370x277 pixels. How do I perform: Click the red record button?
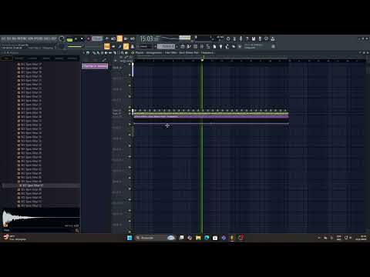88,38
